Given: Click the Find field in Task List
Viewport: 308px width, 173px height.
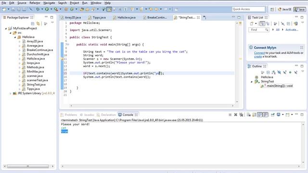Looking at the screenshot, I should (x=258, y=30).
